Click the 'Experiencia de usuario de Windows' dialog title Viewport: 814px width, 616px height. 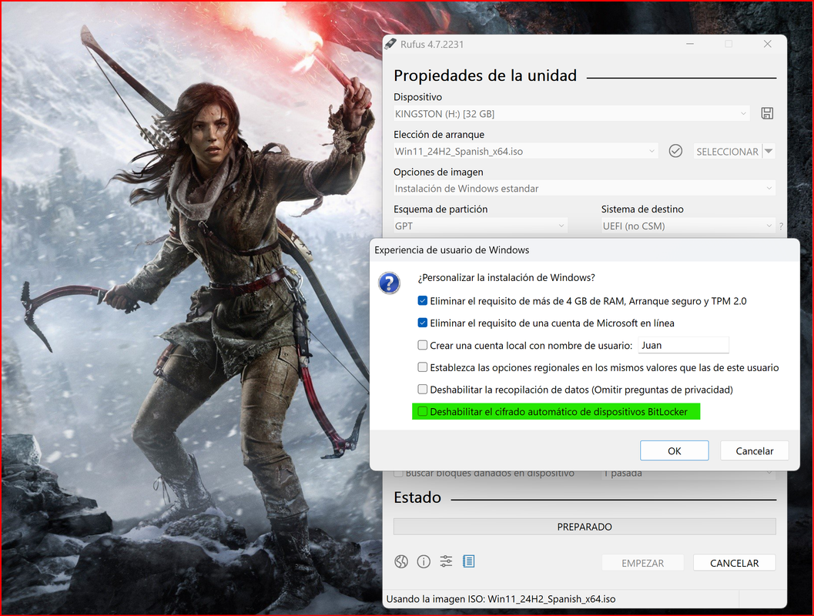(x=451, y=250)
